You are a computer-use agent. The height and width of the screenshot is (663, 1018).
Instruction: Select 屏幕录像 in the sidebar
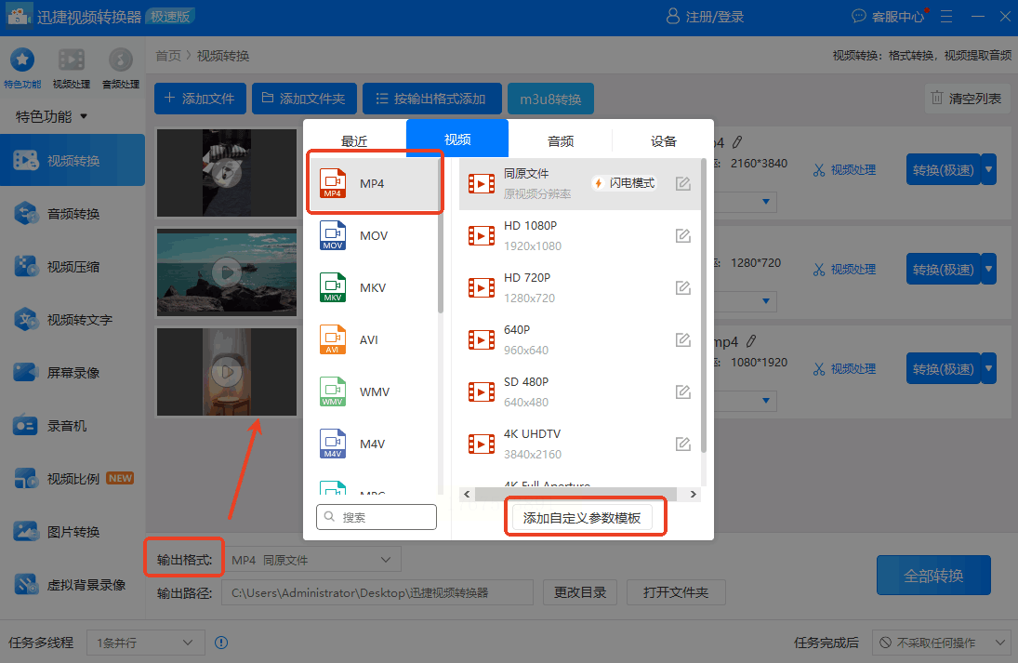point(73,373)
